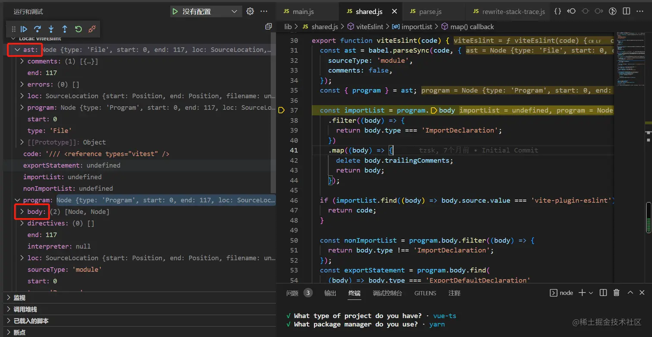Collapse all variables in the debug panel
652x337 pixels.
pos(268,27)
